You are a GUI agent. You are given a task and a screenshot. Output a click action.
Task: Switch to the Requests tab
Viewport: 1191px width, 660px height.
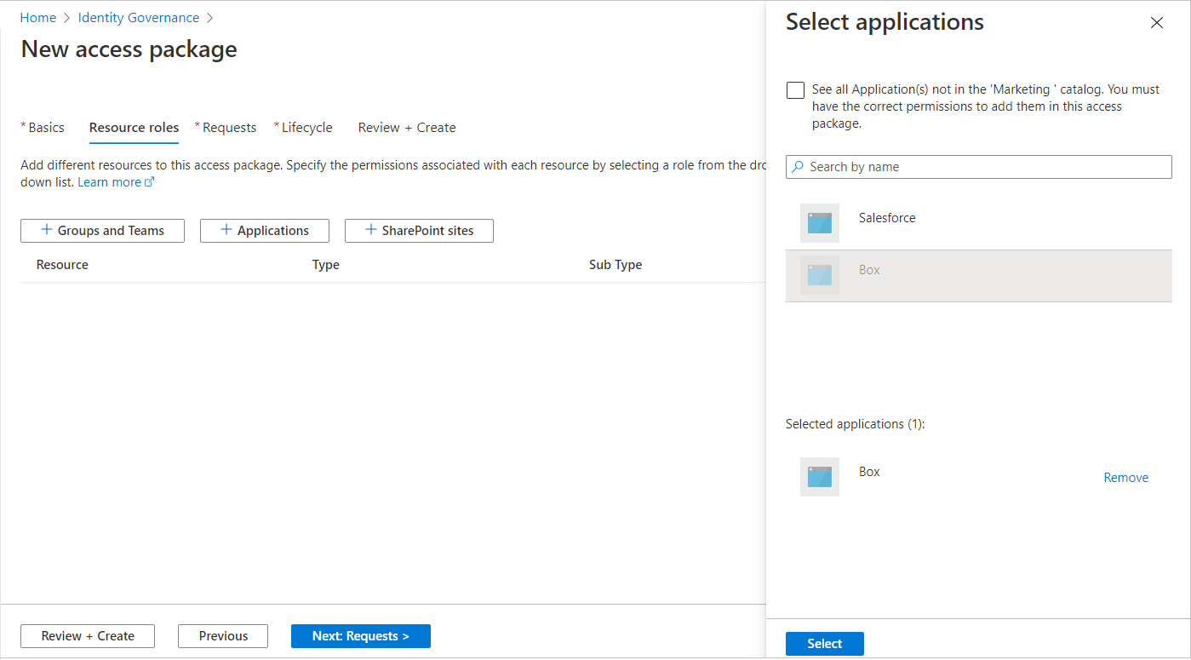pyautogui.click(x=229, y=128)
